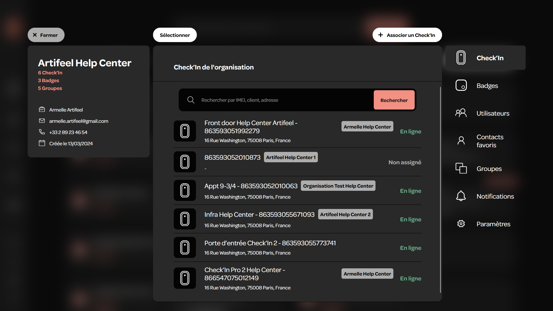Open the Paramètres gear icon
553x311 pixels.
pyautogui.click(x=461, y=224)
